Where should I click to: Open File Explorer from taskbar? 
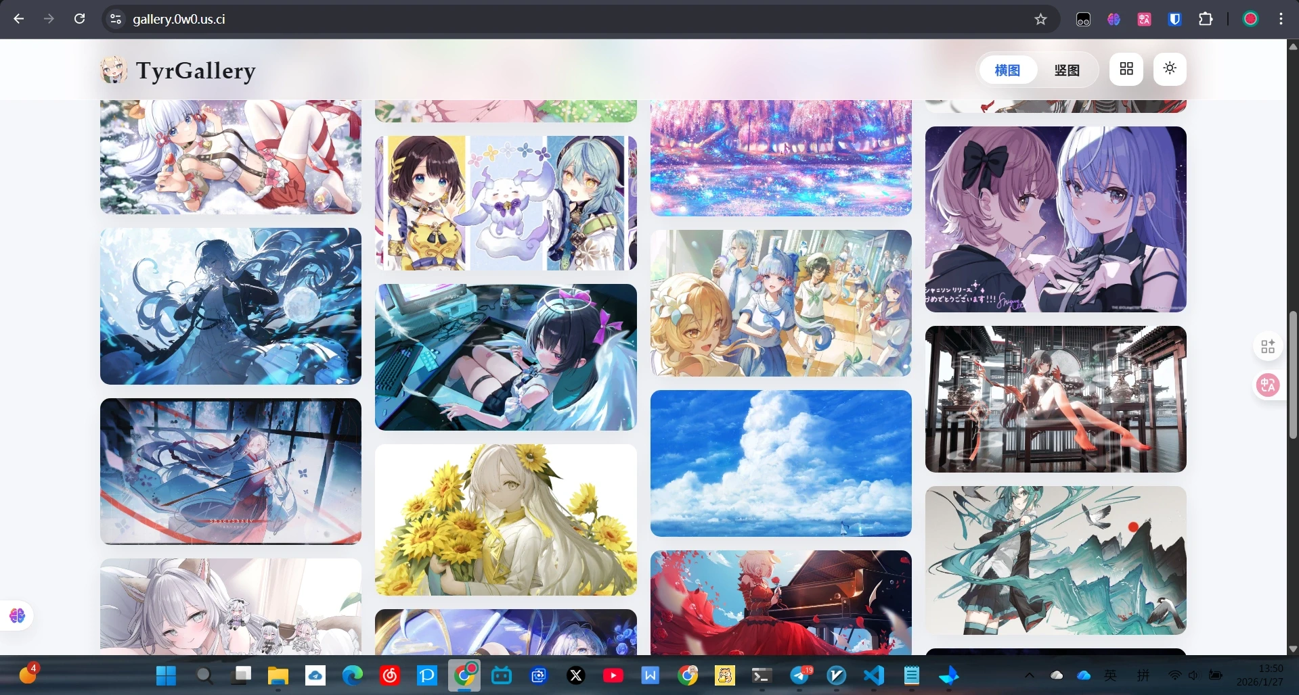point(278,675)
